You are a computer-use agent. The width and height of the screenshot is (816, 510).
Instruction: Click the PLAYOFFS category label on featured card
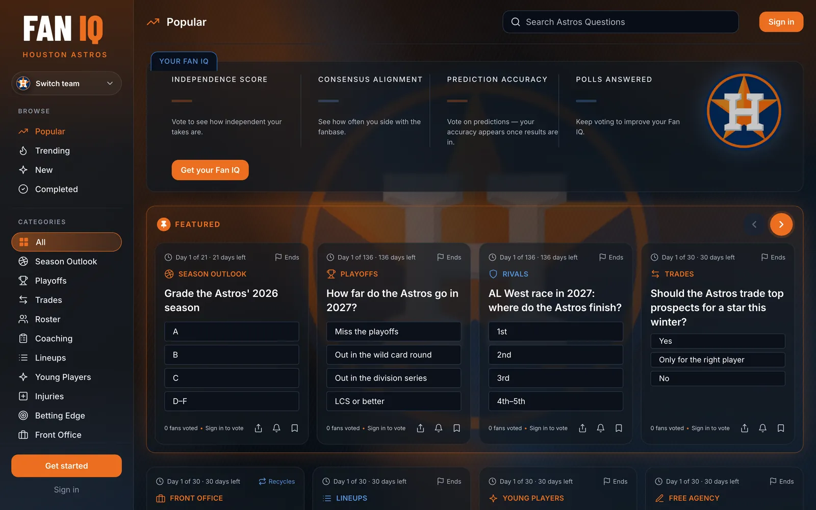pos(359,274)
